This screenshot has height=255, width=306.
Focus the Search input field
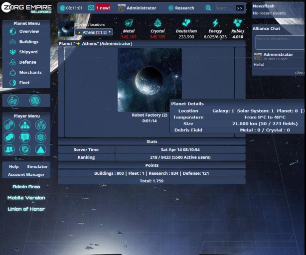point(224,8)
